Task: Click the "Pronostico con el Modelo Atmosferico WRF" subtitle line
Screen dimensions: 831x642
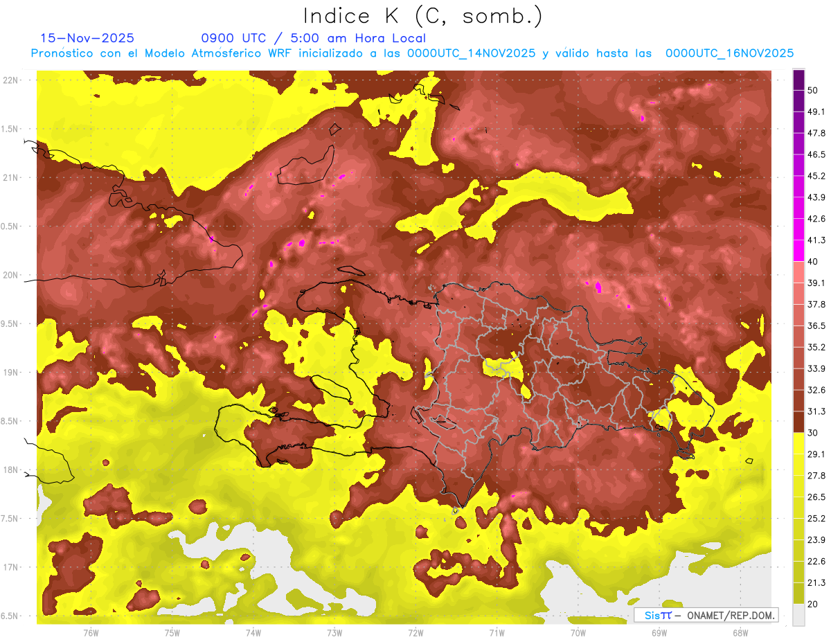Action: [412, 53]
